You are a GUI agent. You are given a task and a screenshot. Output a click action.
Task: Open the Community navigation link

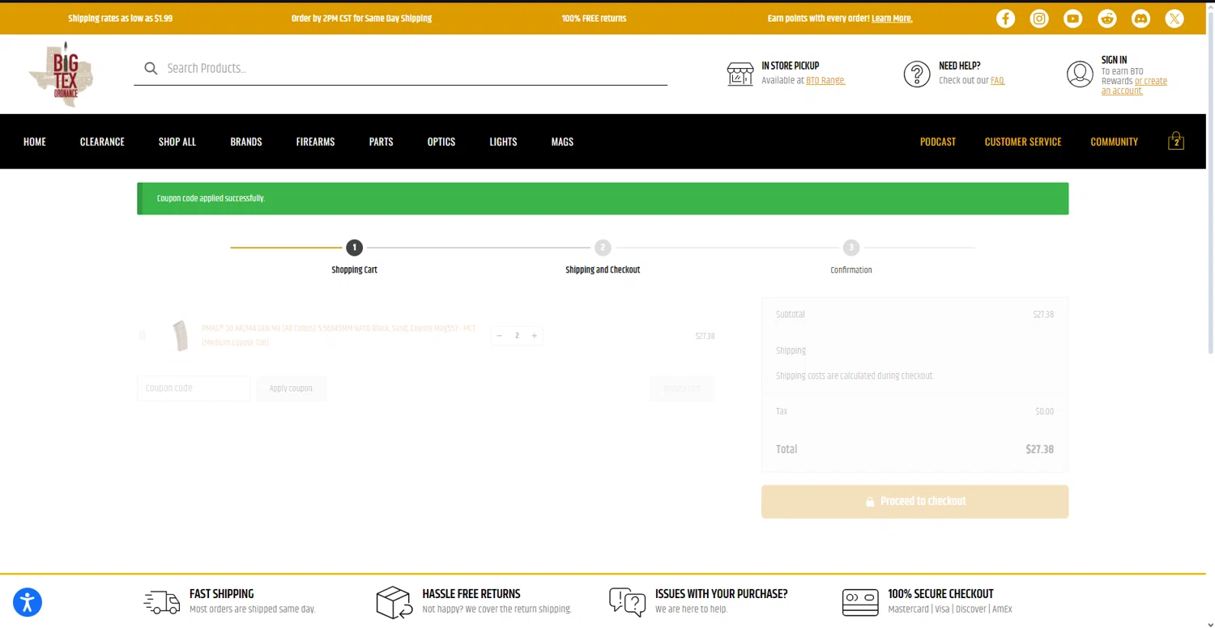click(1115, 142)
